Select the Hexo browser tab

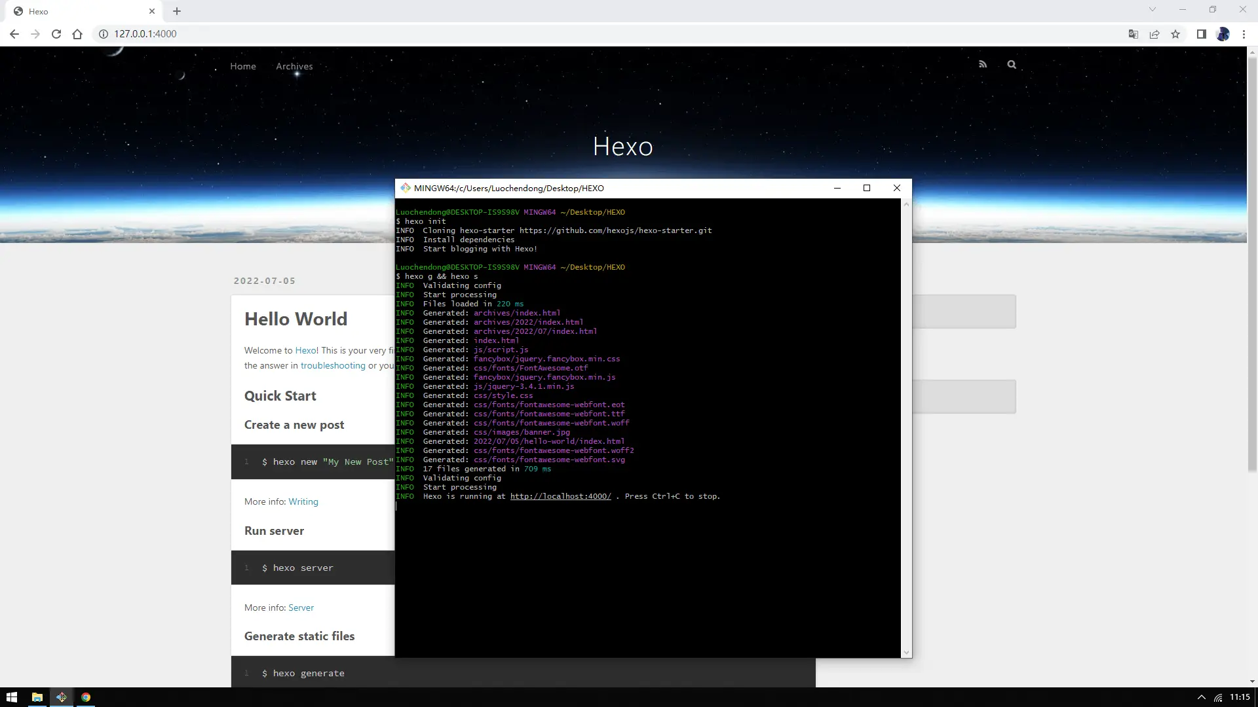click(x=85, y=11)
